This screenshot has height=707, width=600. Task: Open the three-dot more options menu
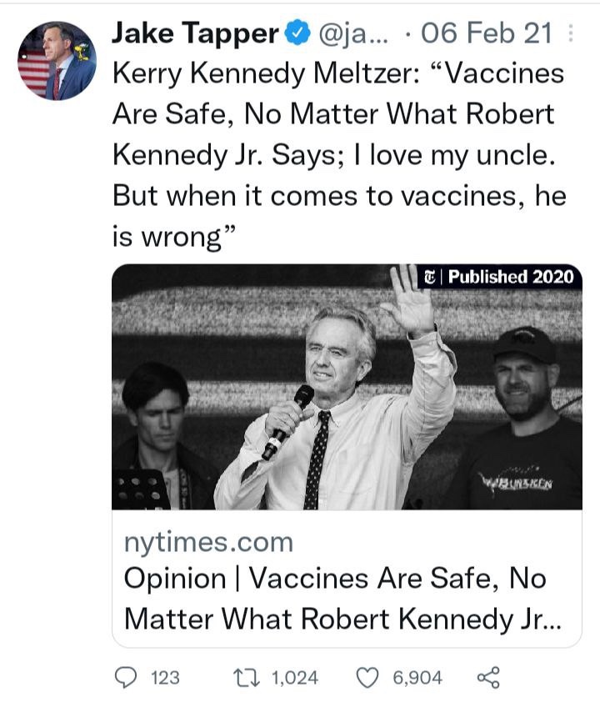pyautogui.click(x=570, y=33)
